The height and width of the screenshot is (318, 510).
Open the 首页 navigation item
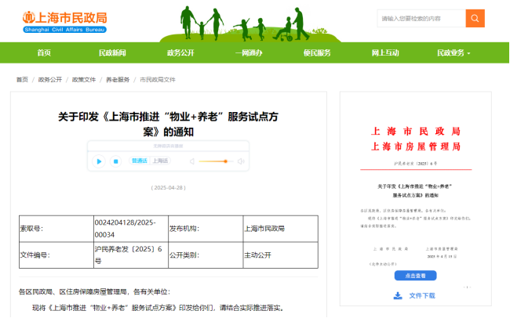(44, 52)
